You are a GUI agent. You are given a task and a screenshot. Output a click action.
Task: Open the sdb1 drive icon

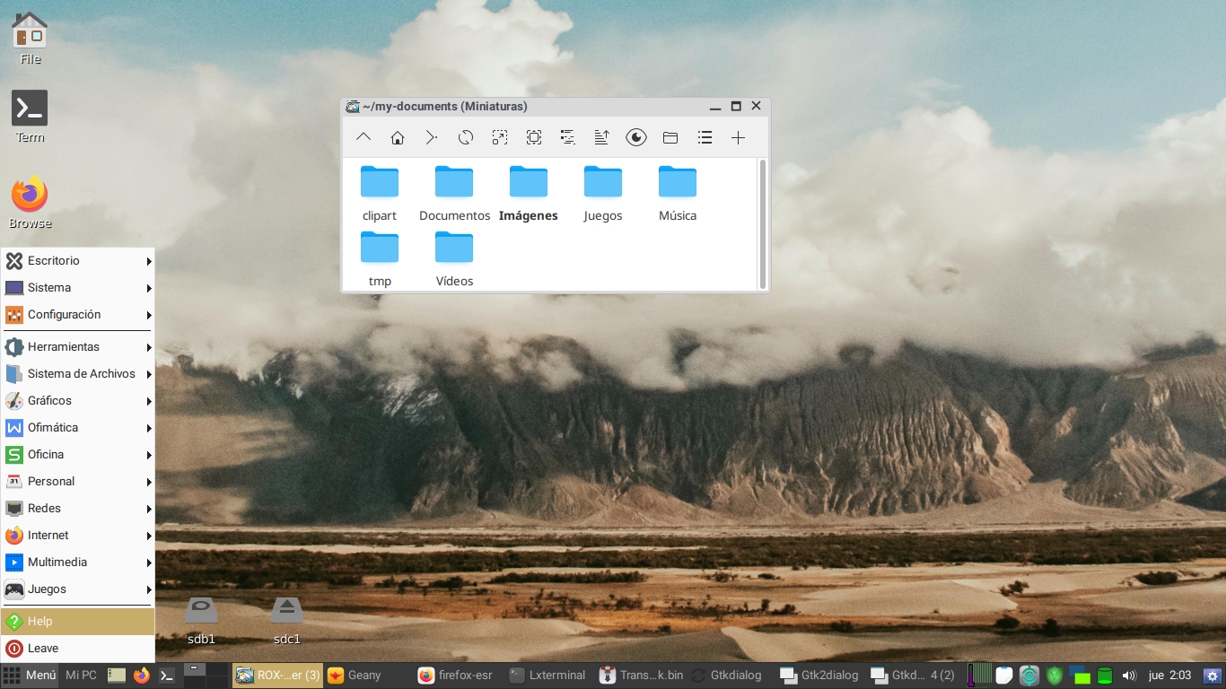pyautogui.click(x=201, y=621)
